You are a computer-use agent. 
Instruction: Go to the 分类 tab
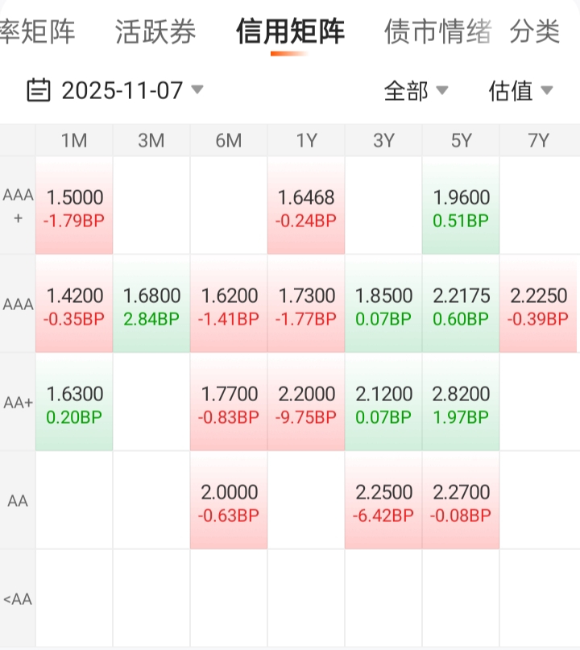coord(535,32)
